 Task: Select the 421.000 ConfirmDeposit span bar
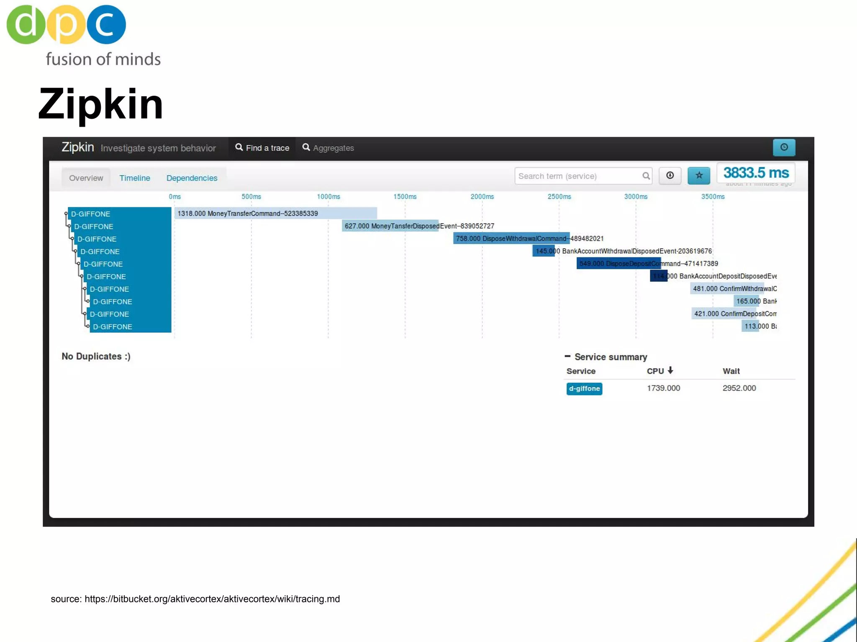(724, 313)
